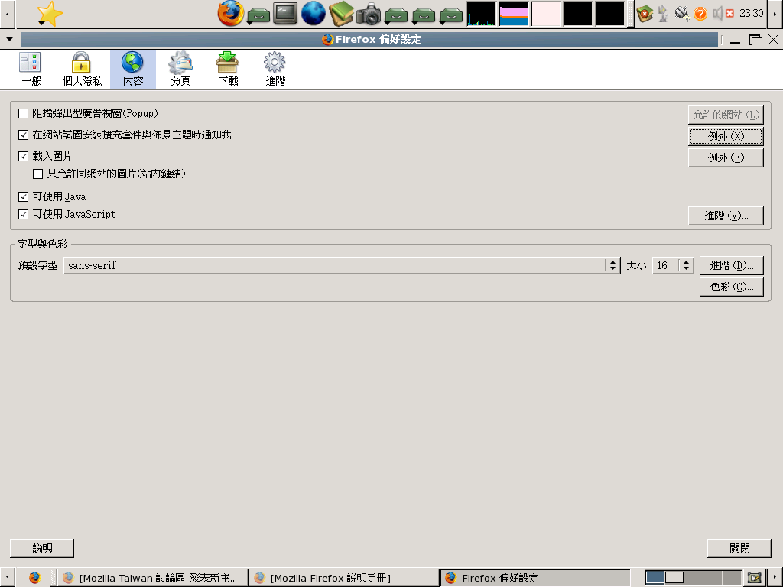Open the 進階 (Advanced) gear panel
783x587 pixels.
(x=275, y=70)
